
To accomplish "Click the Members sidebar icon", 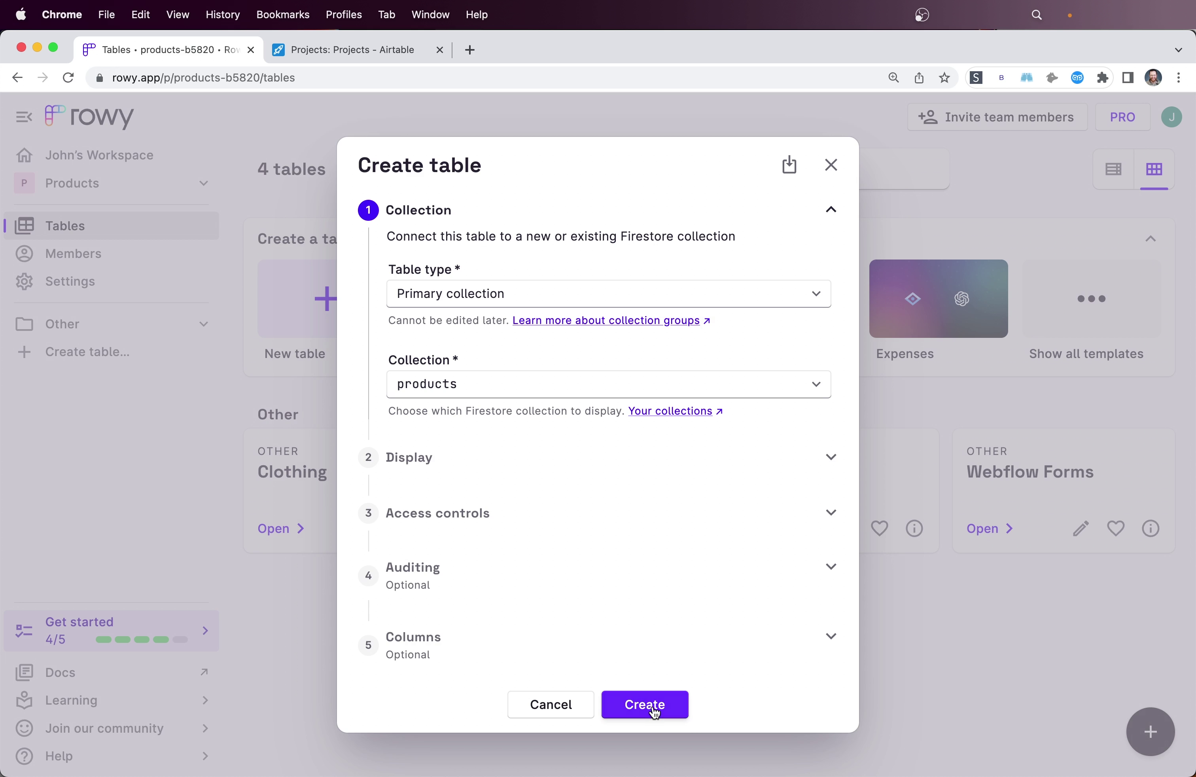I will (24, 253).
